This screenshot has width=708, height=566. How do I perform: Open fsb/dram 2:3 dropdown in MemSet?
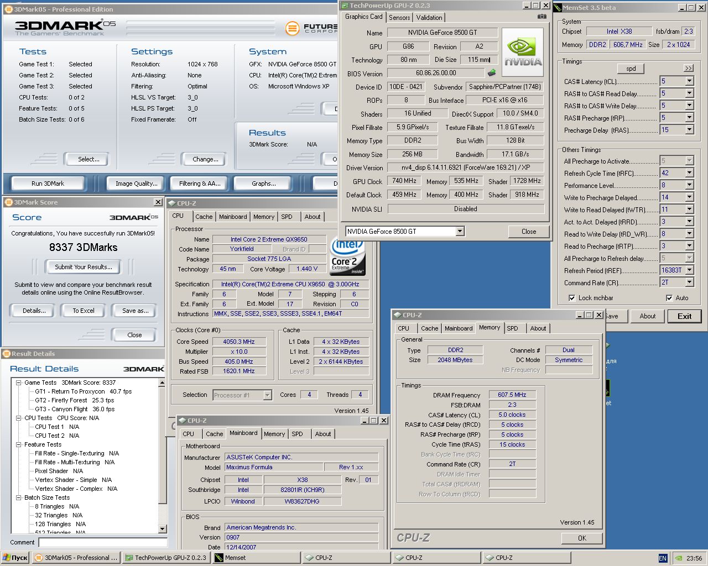click(x=689, y=32)
